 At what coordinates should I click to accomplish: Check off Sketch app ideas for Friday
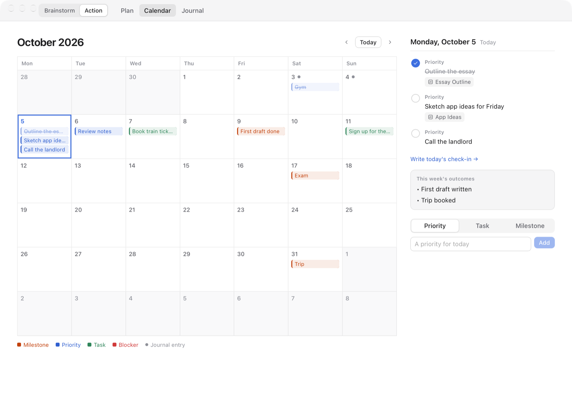[415, 98]
